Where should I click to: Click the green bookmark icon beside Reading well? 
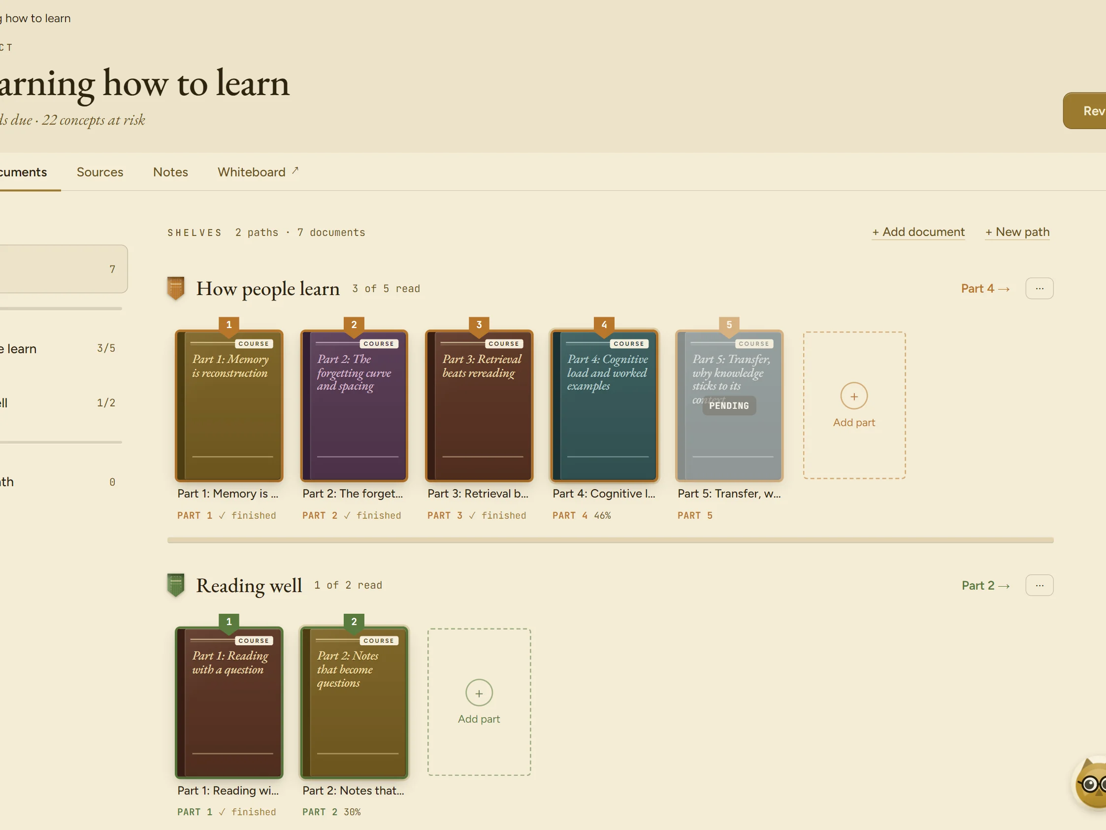tap(175, 585)
